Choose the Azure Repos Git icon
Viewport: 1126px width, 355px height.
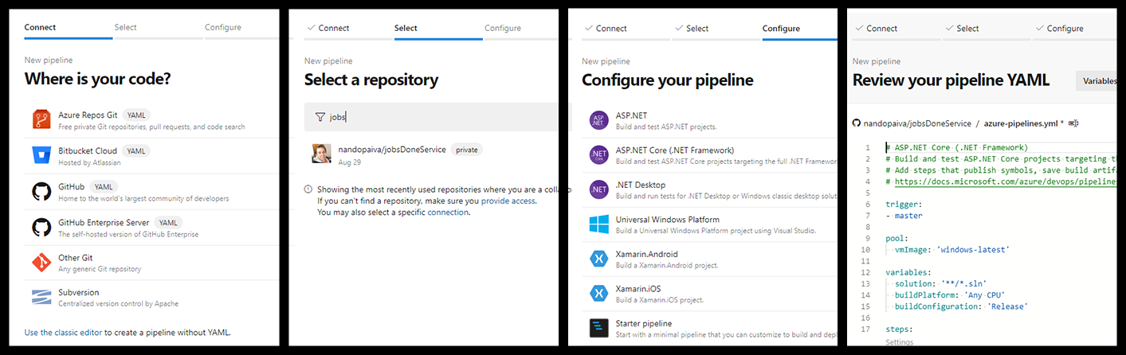pyautogui.click(x=41, y=120)
